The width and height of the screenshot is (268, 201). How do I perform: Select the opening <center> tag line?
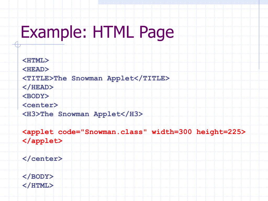click(40, 105)
